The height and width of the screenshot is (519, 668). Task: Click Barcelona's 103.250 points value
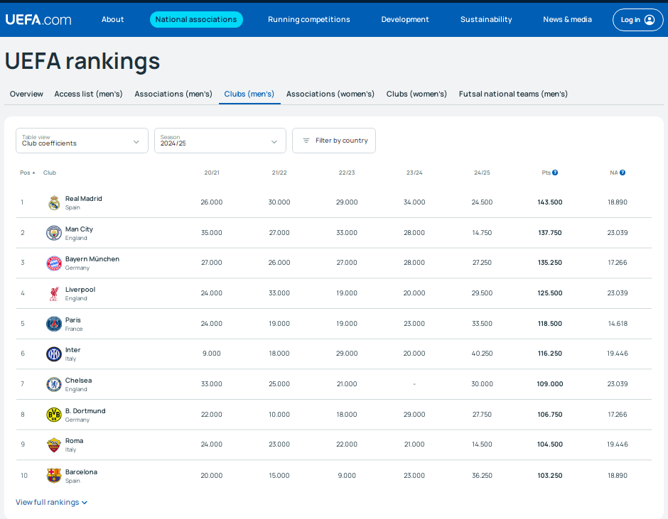pos(550,476)
